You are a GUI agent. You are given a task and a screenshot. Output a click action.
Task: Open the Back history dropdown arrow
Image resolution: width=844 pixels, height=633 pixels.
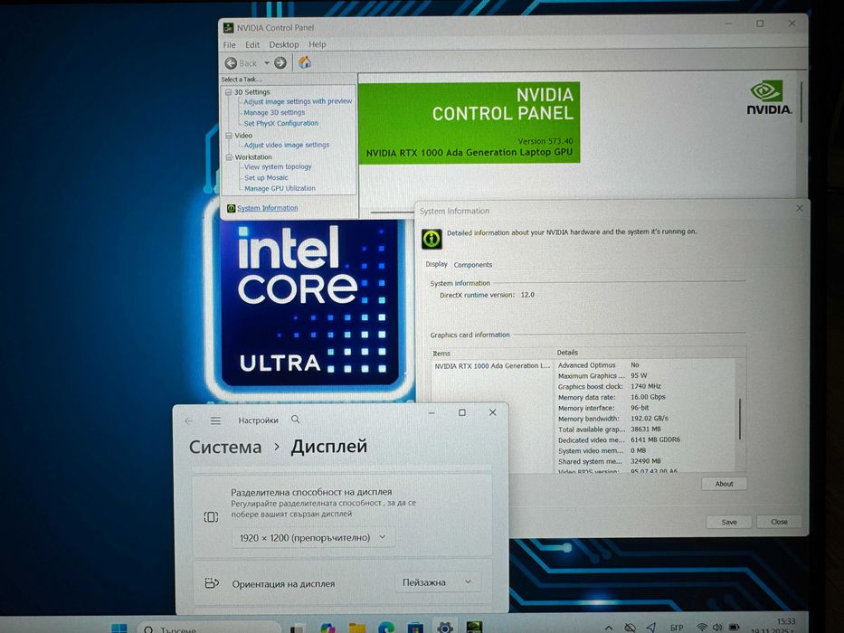click(x=267, y=63)
